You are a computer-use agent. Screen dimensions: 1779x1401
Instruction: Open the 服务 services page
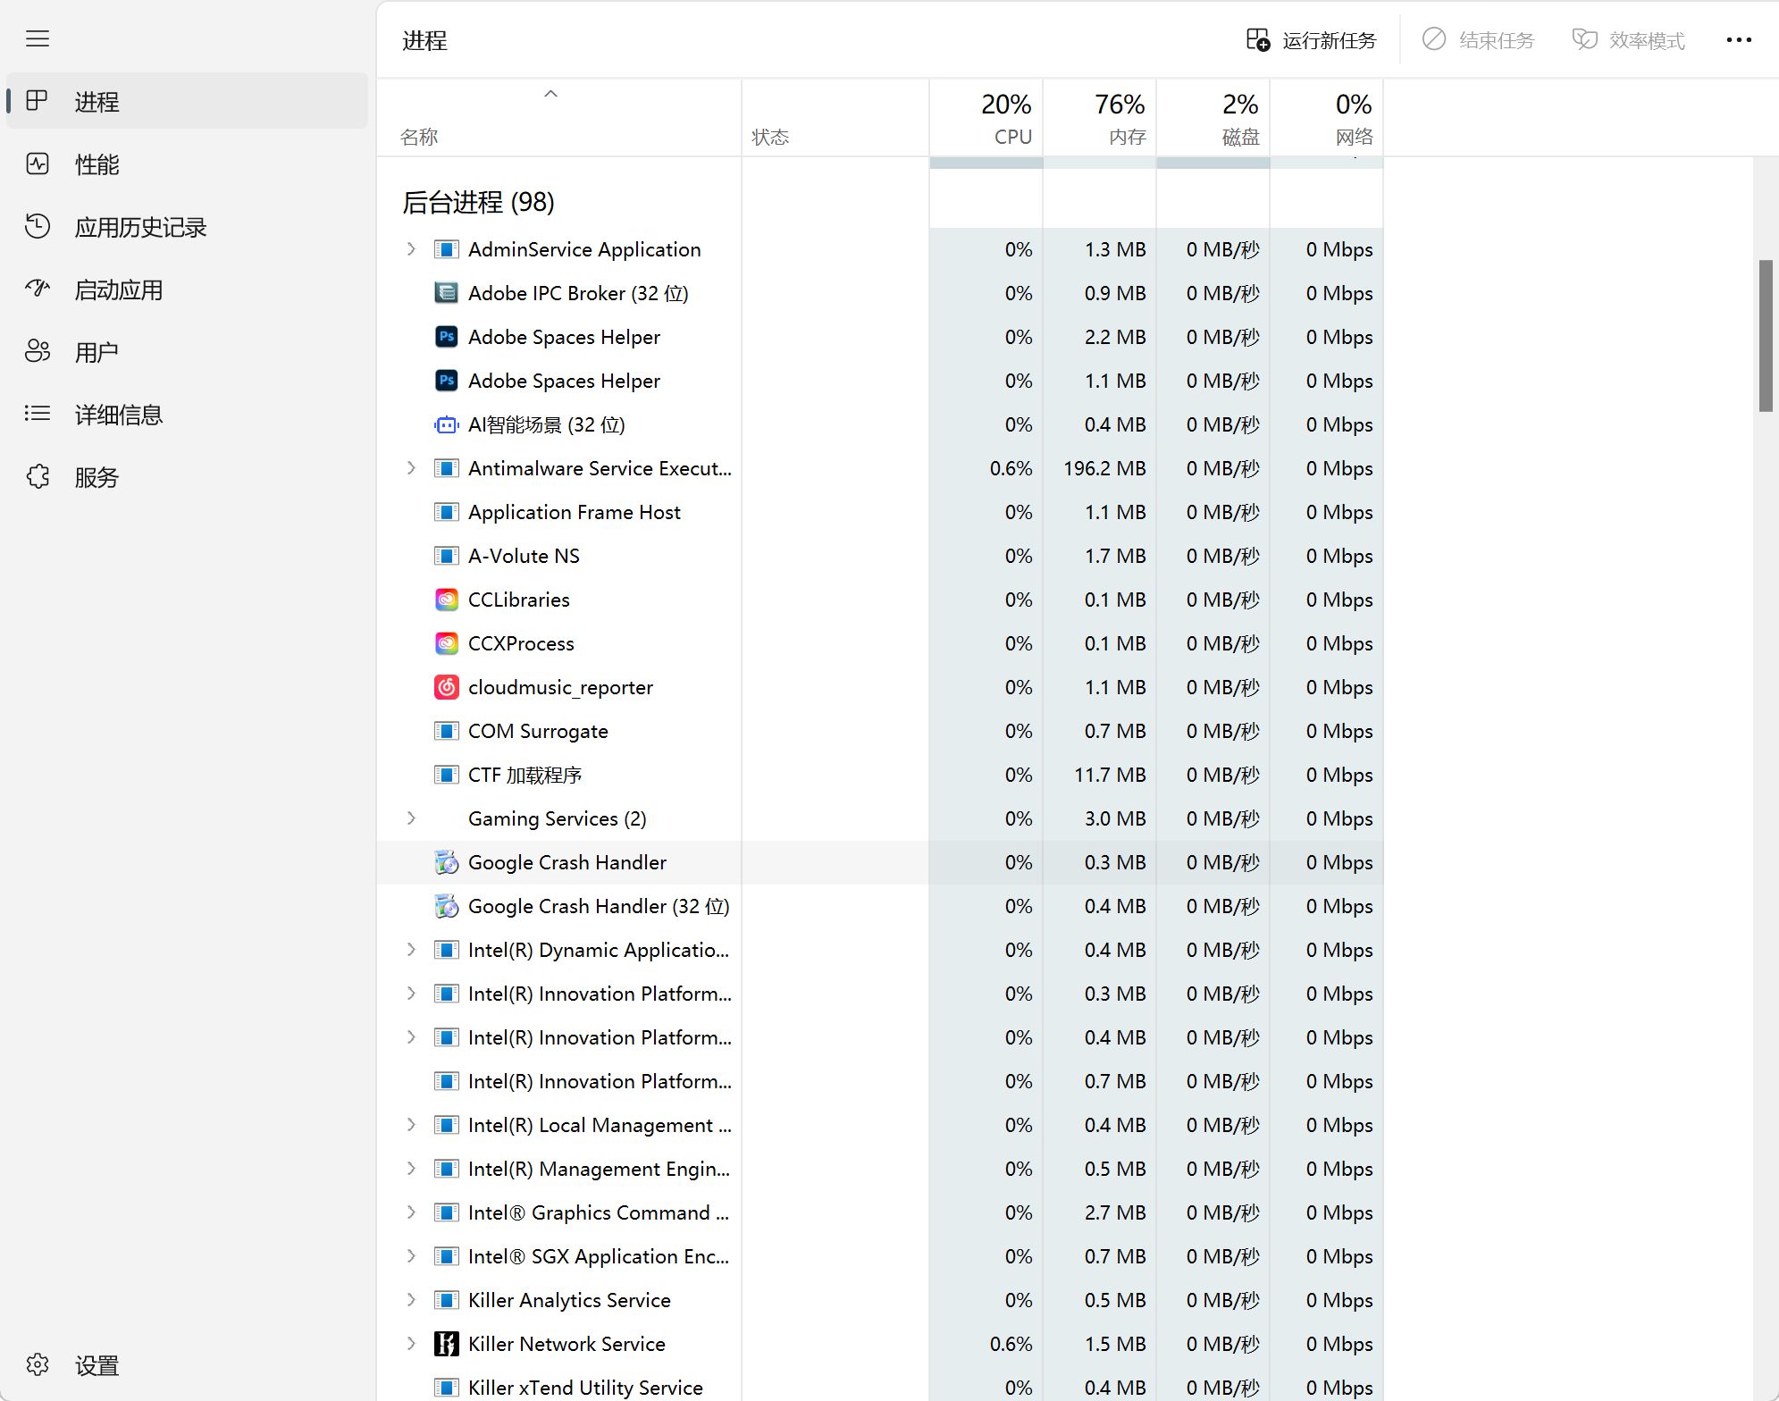187,477
